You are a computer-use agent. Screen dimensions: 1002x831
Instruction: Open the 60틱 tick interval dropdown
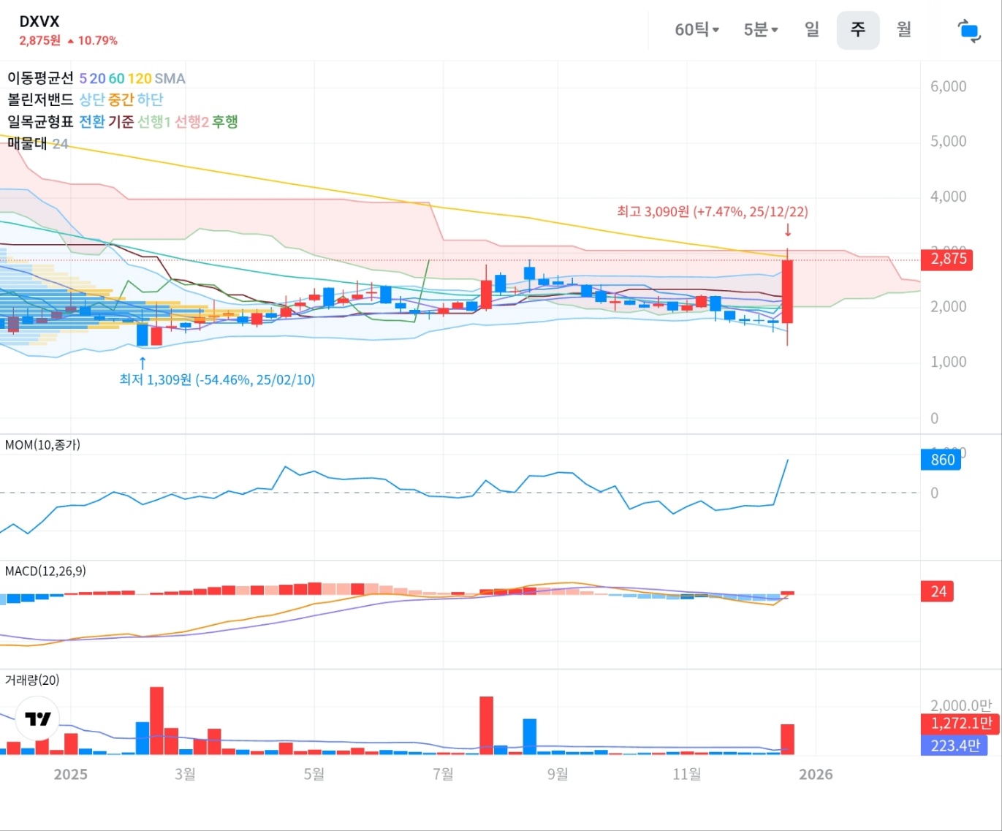pos(697,30)
